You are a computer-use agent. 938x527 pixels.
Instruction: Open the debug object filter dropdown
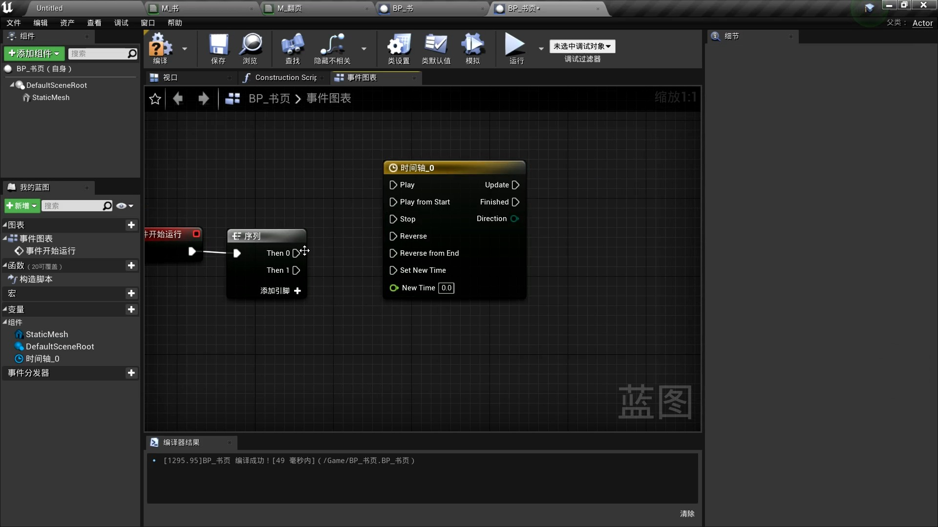click(x=582, y=46)
